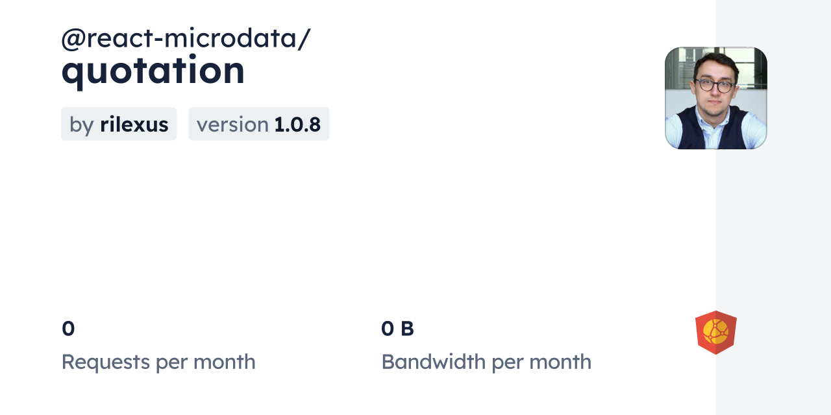Click the bold "1.0.8" version number

point(297,124)
